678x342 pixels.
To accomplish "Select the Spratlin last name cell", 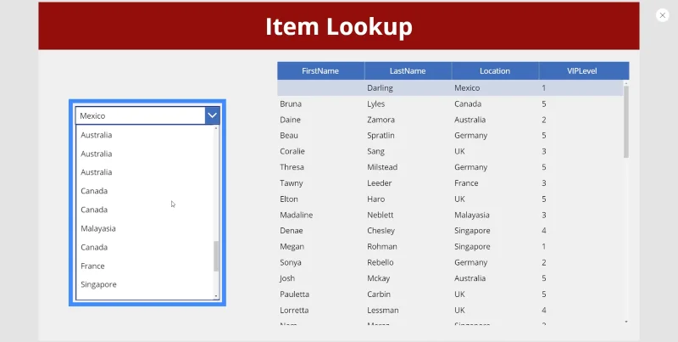I will click(381, 136).
